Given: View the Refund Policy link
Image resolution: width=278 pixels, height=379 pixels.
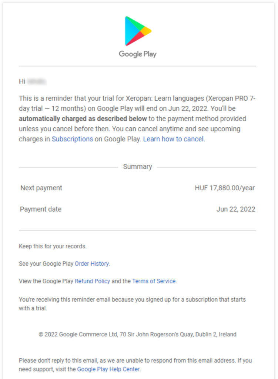Looking at the screenshot, I should coord(92,281).
